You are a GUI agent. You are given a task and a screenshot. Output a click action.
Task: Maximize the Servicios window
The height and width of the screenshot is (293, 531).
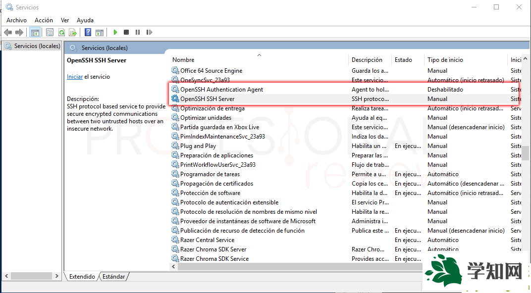tap(496, 7)
